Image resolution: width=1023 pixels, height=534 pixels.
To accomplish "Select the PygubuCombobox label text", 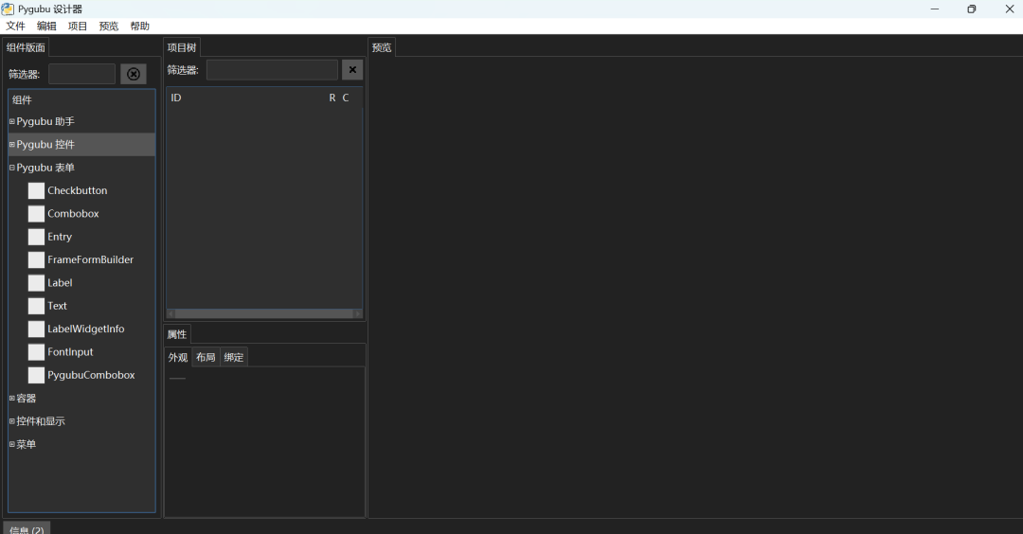I will click(91, 375).
